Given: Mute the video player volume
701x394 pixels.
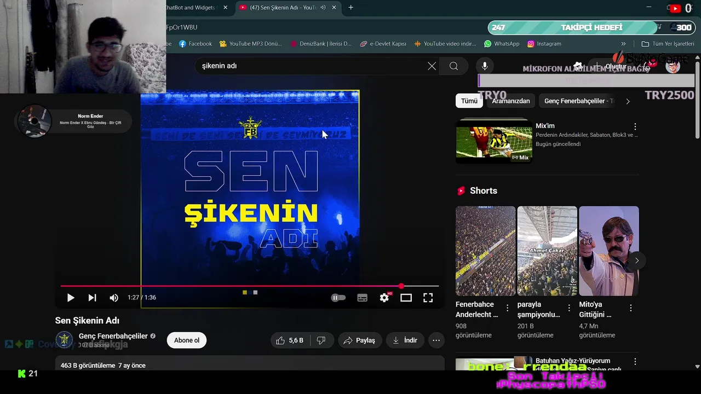Looking at the screenshot, I should pyautogui.click(x=114, y=298).
